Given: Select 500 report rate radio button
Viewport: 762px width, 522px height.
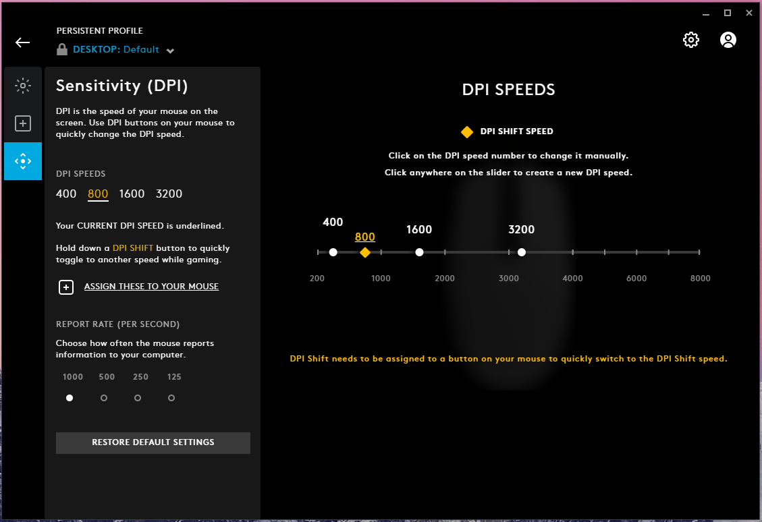Looking at the screenshot, I should [x=103, y=398].
